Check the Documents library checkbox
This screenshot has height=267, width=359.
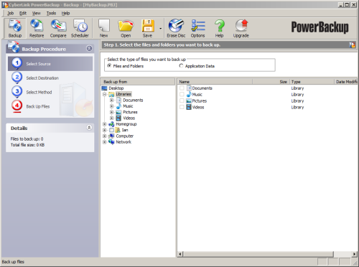(182, 88)
